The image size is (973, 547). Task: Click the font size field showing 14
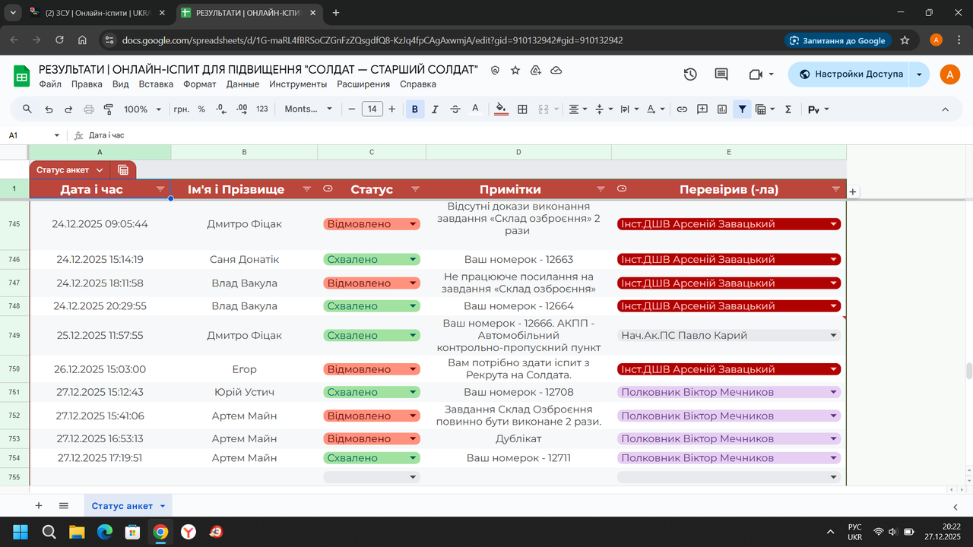(x=372, y=109)
